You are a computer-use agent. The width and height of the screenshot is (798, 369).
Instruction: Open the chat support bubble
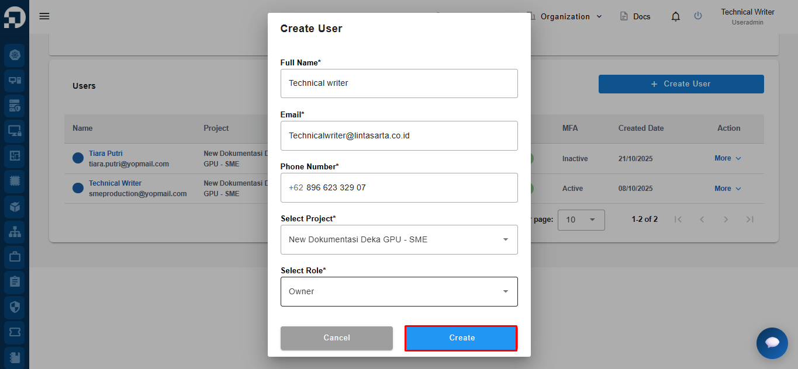772,343
